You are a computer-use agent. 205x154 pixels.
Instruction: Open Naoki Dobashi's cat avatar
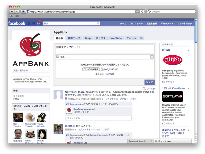[30, 134]
